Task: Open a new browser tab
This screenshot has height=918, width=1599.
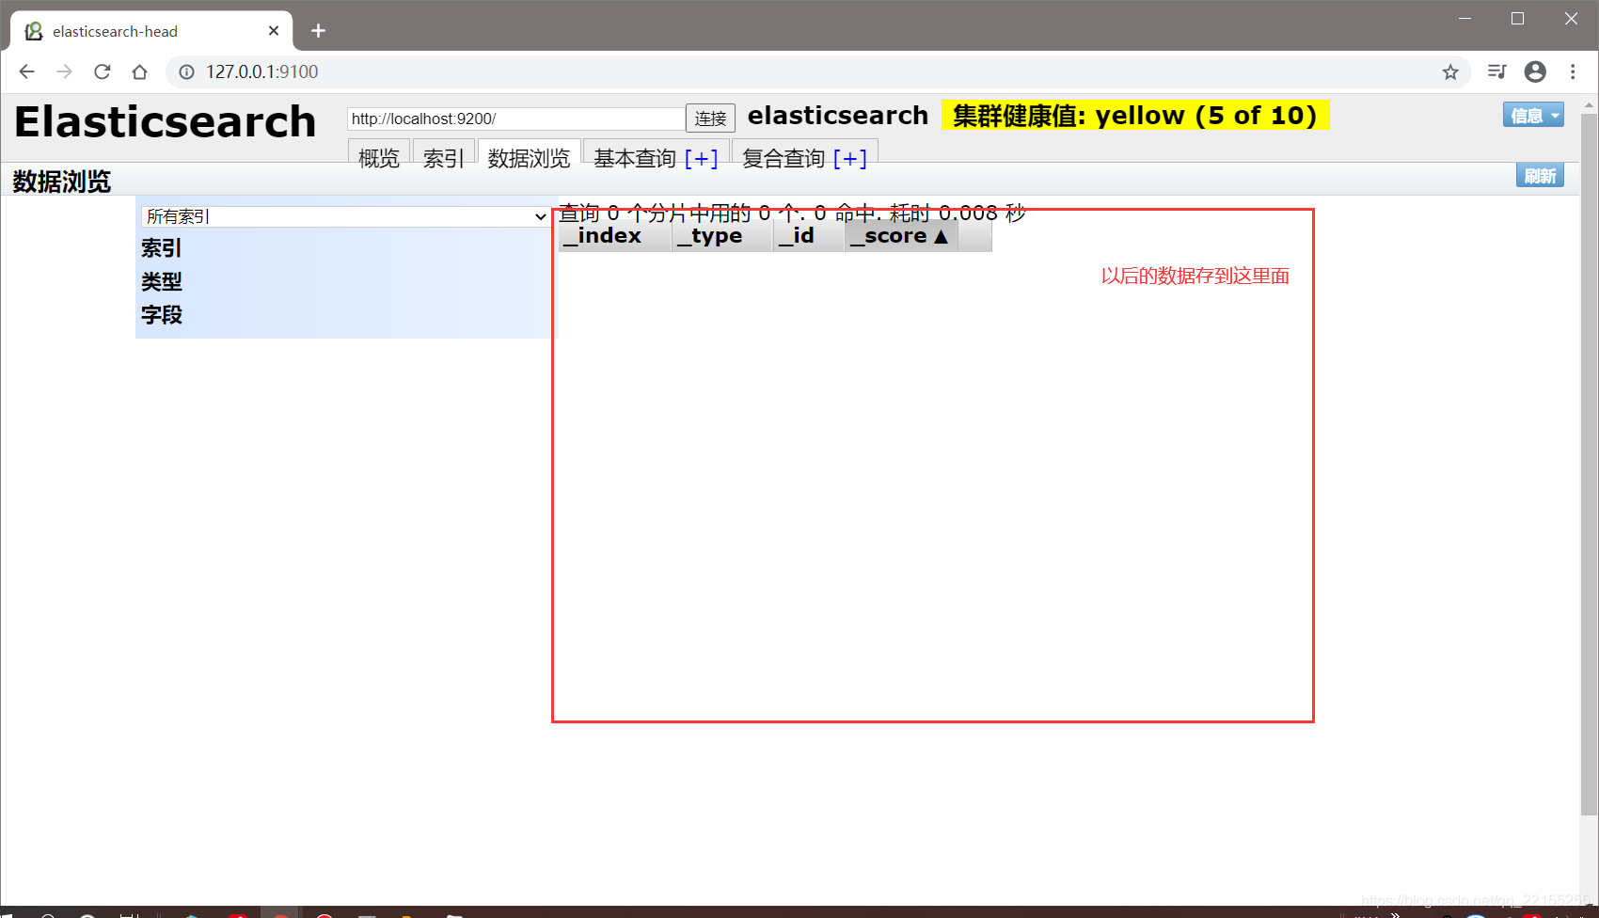Action: [318, 31]
